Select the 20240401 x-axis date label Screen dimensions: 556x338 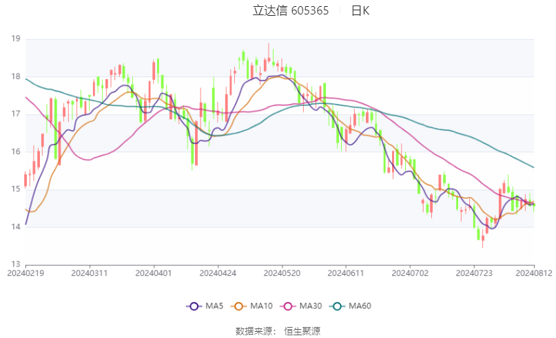154,273
